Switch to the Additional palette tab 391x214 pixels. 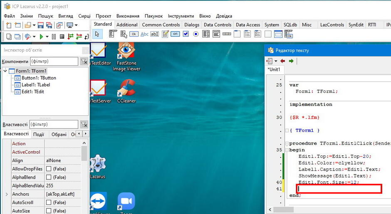[127, 25]
